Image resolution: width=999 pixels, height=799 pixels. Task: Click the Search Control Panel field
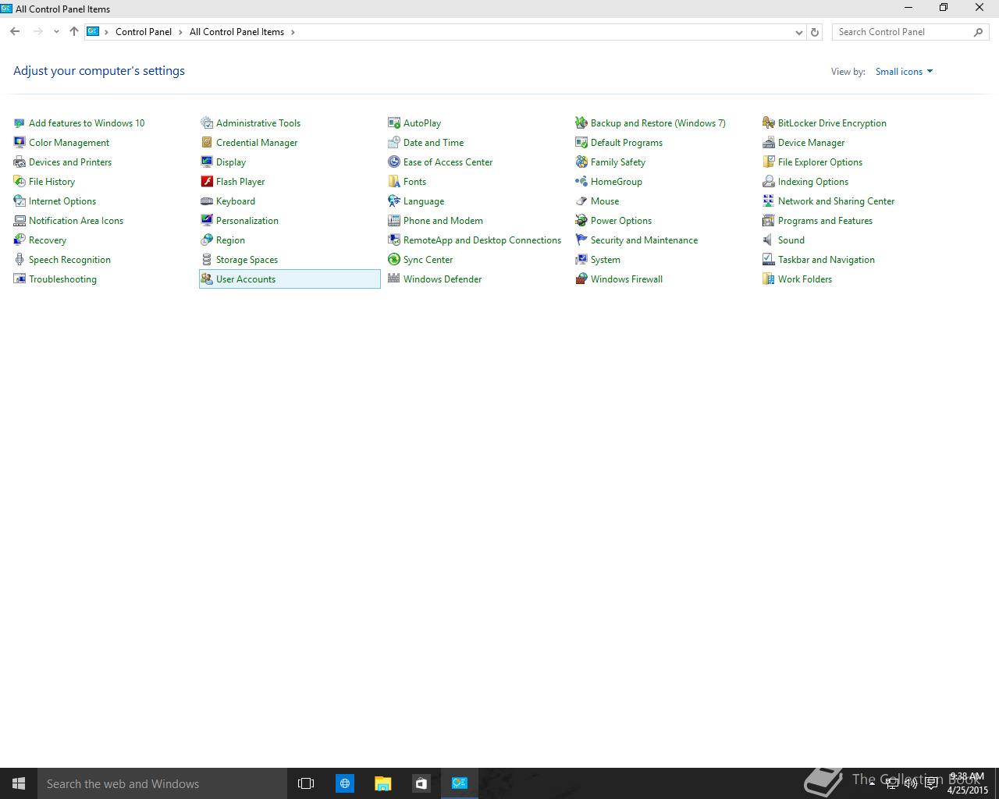tap(910, 32)
